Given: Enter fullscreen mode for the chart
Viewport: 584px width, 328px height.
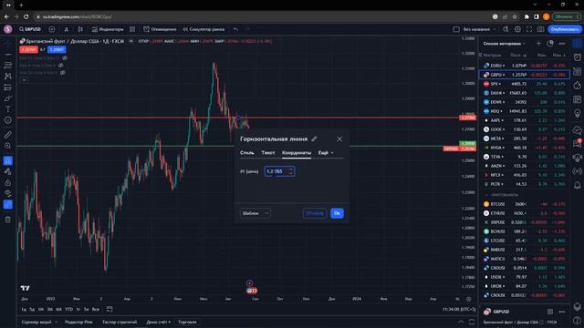Looking at the screenshot, I should tap(529, 29).
